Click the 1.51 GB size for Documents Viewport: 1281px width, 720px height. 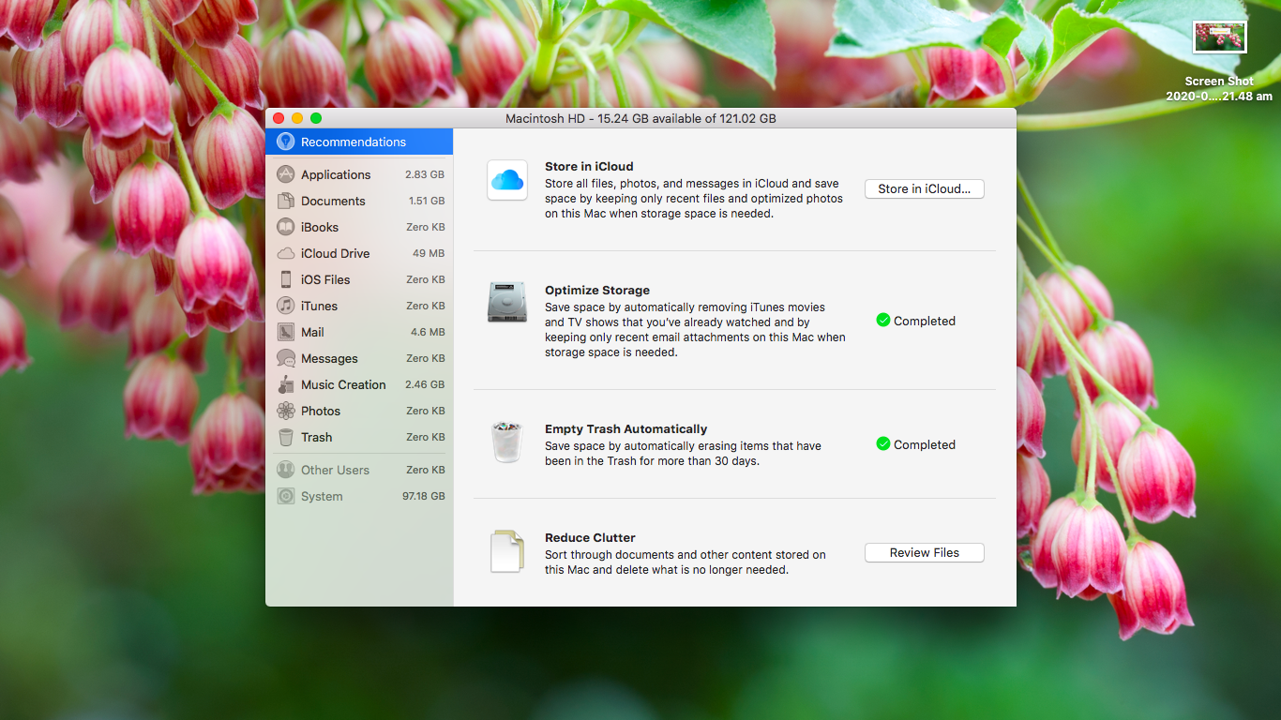click(427, 201)
